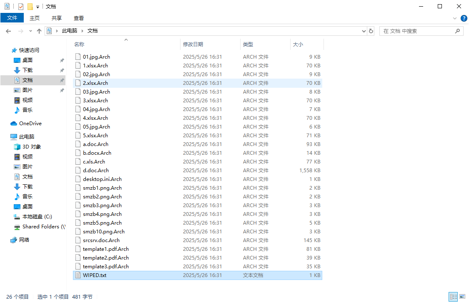469x302 pixels.
Task: Switch to the 查看 ribbon tab
Action: pyautogui.click(x=79, y=18)
